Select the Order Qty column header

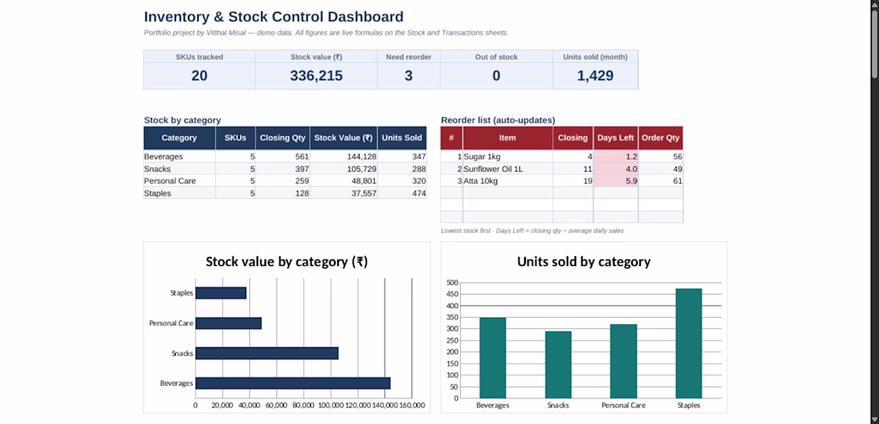click(x=660, y=138)
